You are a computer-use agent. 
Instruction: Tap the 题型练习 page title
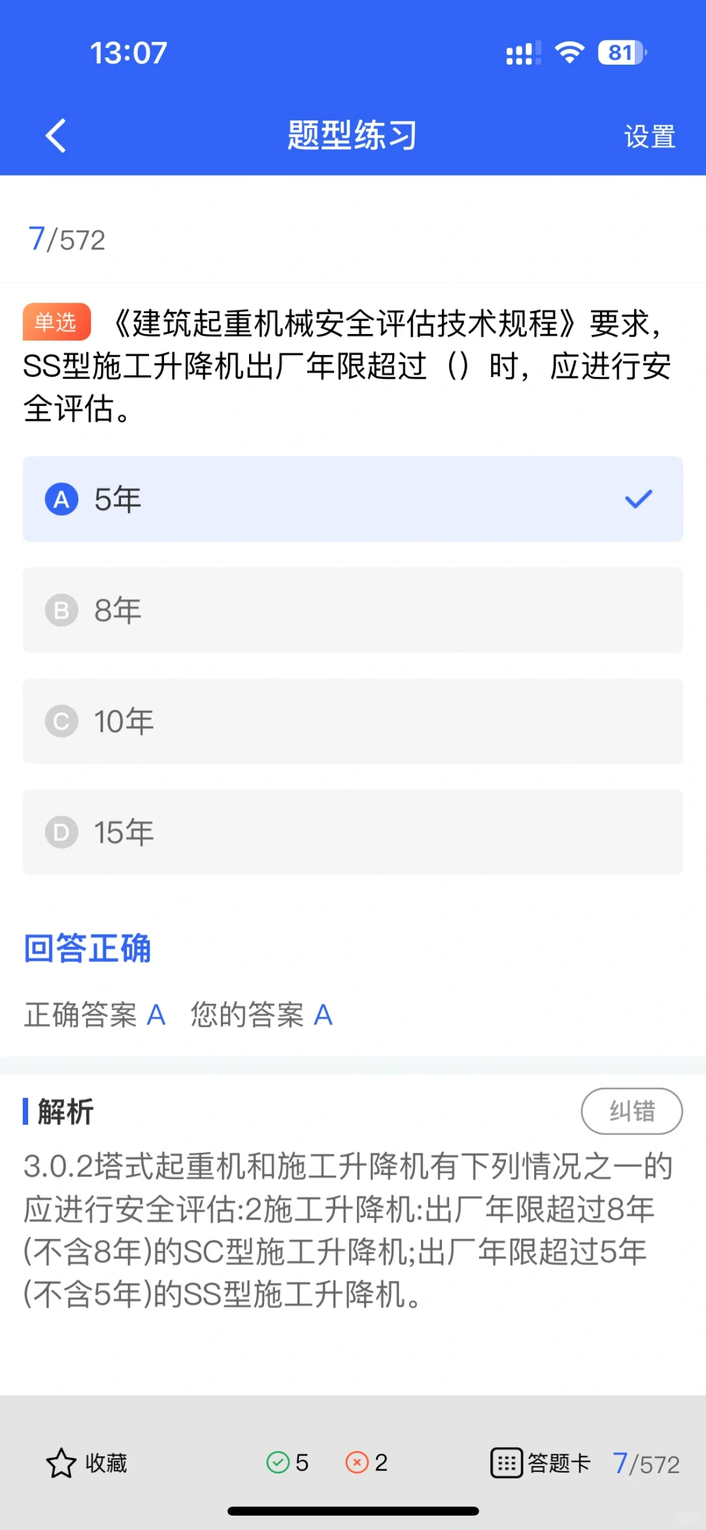(352, 135)
